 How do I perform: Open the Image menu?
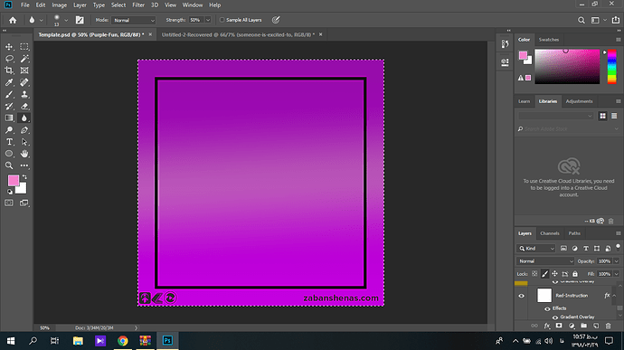pyautogui.click(x=60, y=5)
